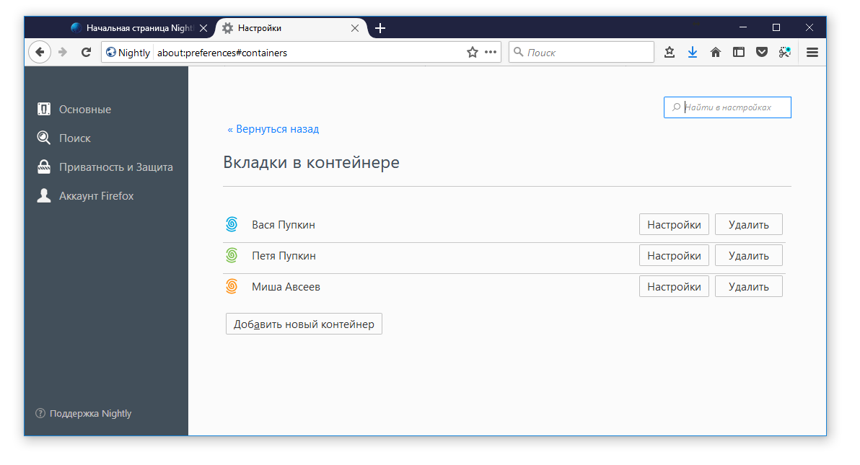Click the bookmark star in address bar
Viewport: 860px width, 465px height.
click(473, 52)
